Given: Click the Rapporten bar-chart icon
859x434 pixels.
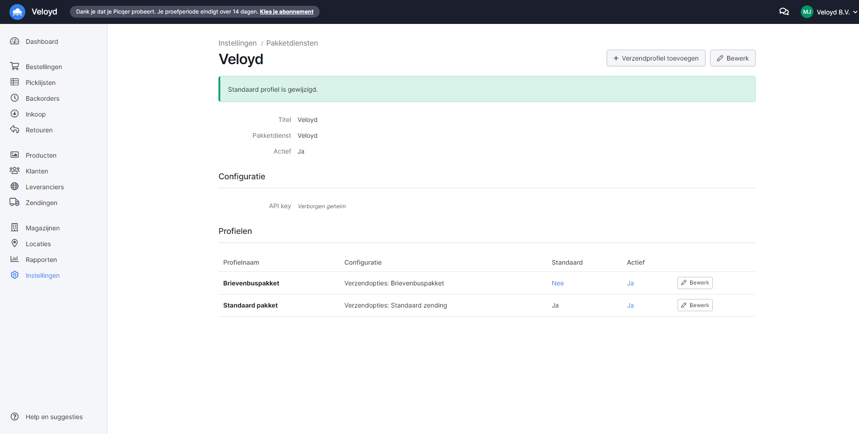Looking at the screenshot, I should tap(14, 259).
